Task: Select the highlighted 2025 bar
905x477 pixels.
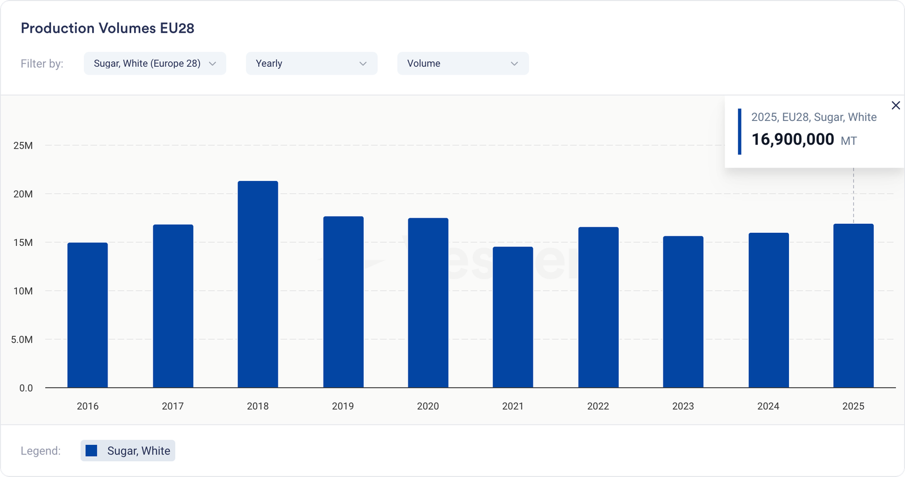Action: point(854,306)
